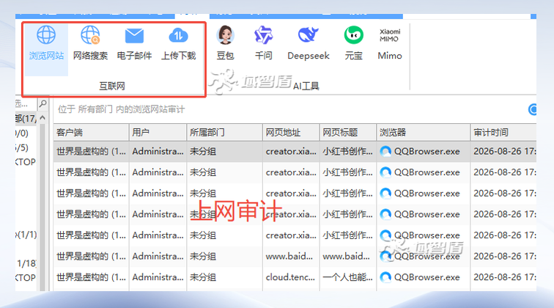Select the /5) node in left tree

[x=21, y=147]
